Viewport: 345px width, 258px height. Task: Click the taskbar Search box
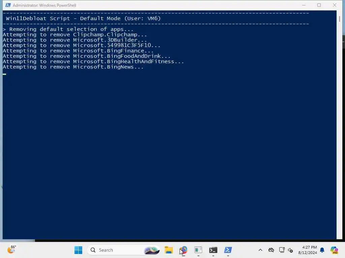pos(124,250)
